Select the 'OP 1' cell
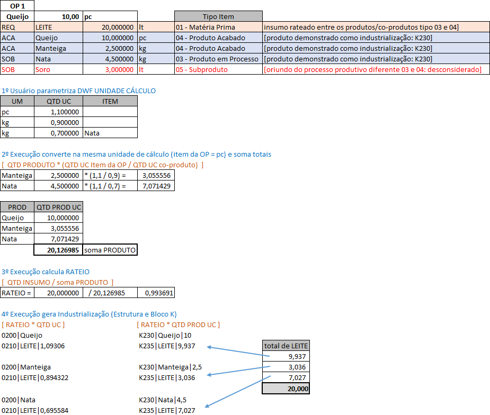490x415 pixels. click(17, 6)
